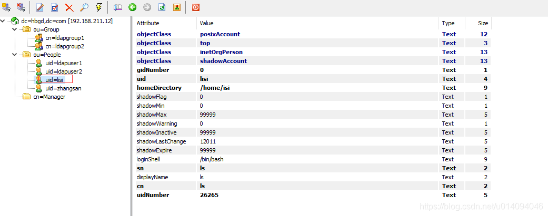The width and height of the screenshot is (548, 216).
Task: Click the Disconnect from server toolbar icon
Action: pos(21,7)
